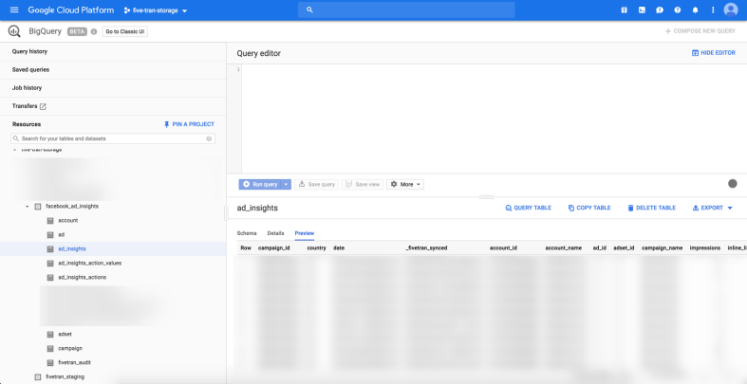Select the five-tran-storage project dropdown
The height and width of the screenshot is (384, 747).
point(156,10)
